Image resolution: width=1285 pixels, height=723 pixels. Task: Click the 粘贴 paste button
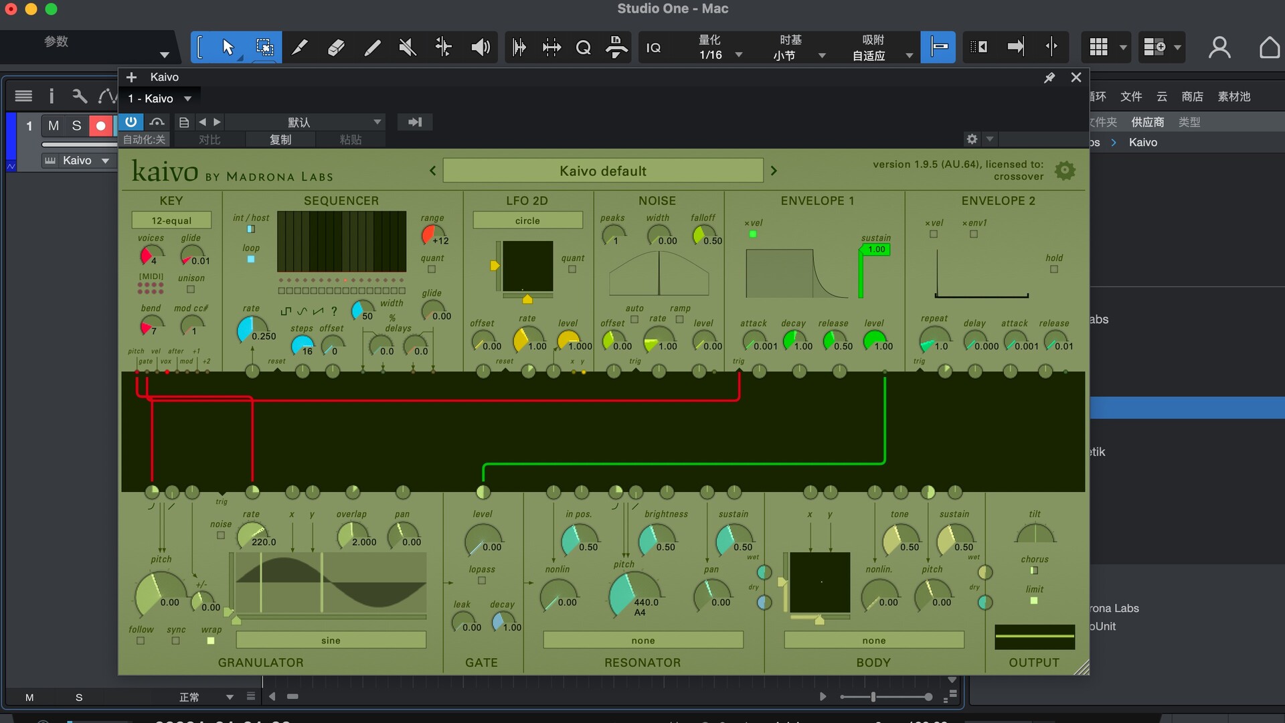351,139
